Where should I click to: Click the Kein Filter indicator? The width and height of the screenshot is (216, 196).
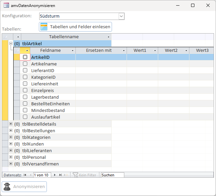(85, 175)
